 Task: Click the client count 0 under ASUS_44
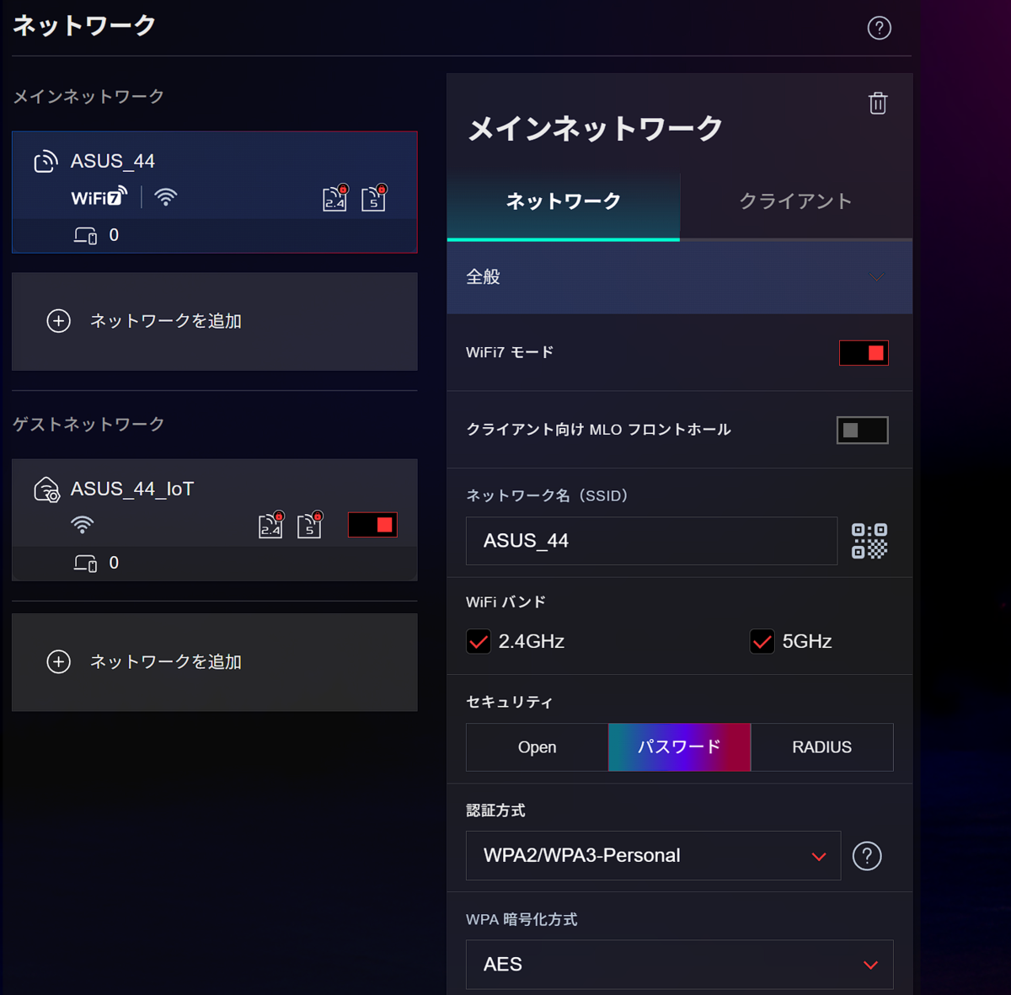coord(114,235)
